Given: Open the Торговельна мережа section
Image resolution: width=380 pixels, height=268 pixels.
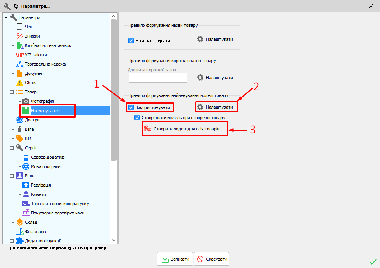Looking at the screenshot, I should click(45, 64).
